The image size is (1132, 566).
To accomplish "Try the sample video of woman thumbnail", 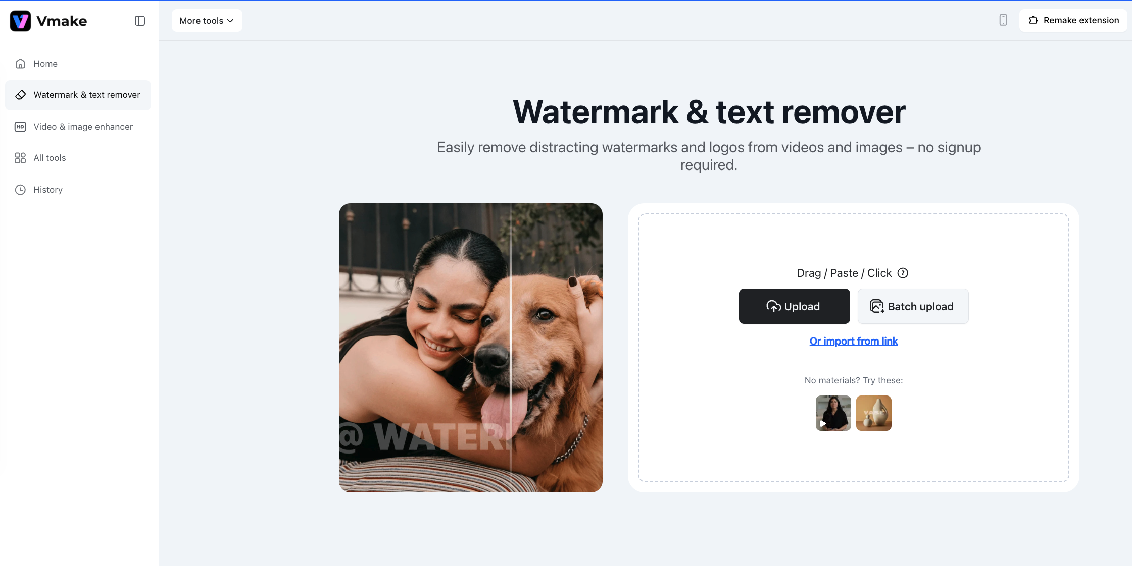I will [x=833, y=413].
